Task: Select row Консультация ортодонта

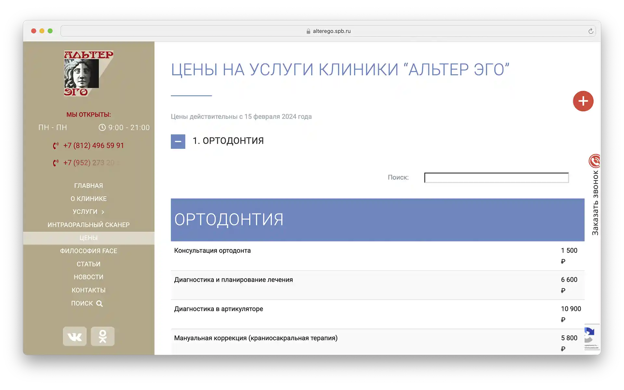Action: tap(378, 256)
